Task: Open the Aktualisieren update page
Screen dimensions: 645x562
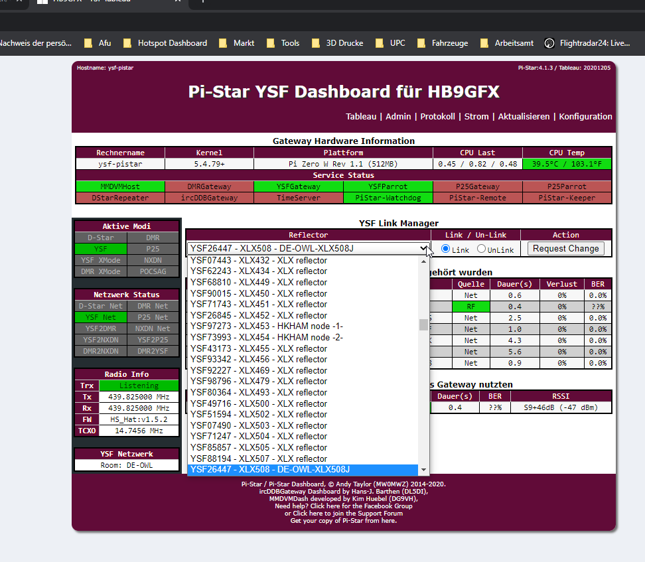Action: 524,116
